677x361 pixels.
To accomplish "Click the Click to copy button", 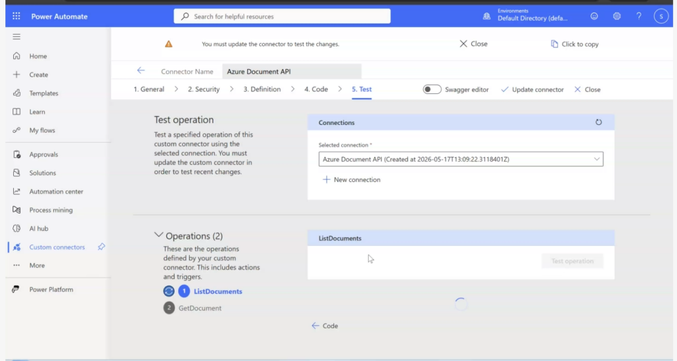I will 575,44.
